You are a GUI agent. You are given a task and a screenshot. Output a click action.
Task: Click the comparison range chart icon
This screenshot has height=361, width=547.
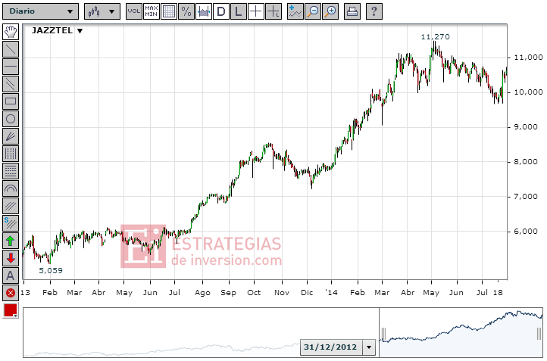(204, 11)
